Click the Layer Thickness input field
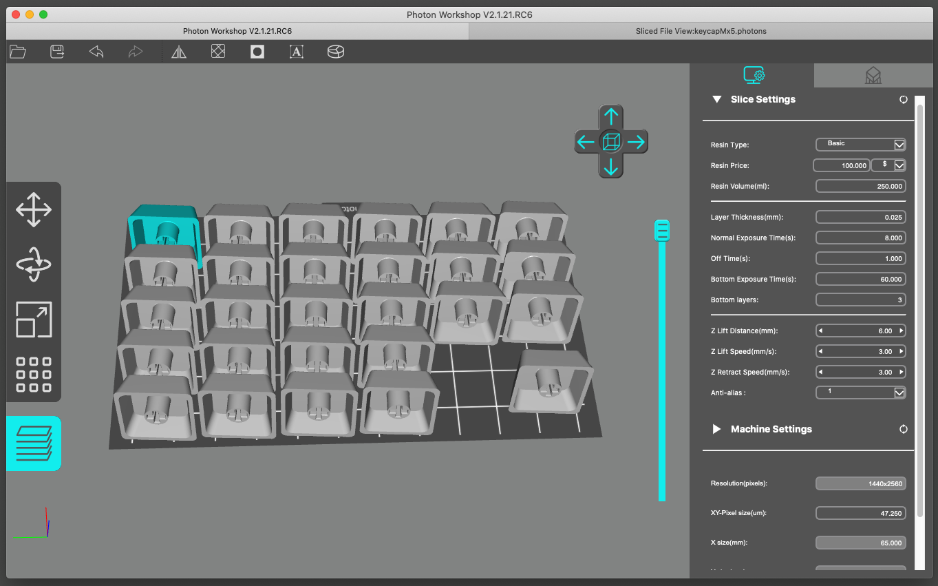This screenshot has height=586, width=938. [861, 217]
